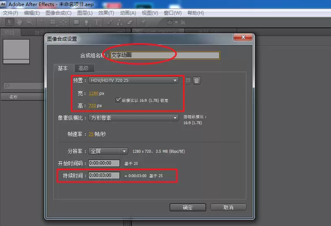Click the 确定 button
This screenshot has height=226, width=331.
[188, 207]
